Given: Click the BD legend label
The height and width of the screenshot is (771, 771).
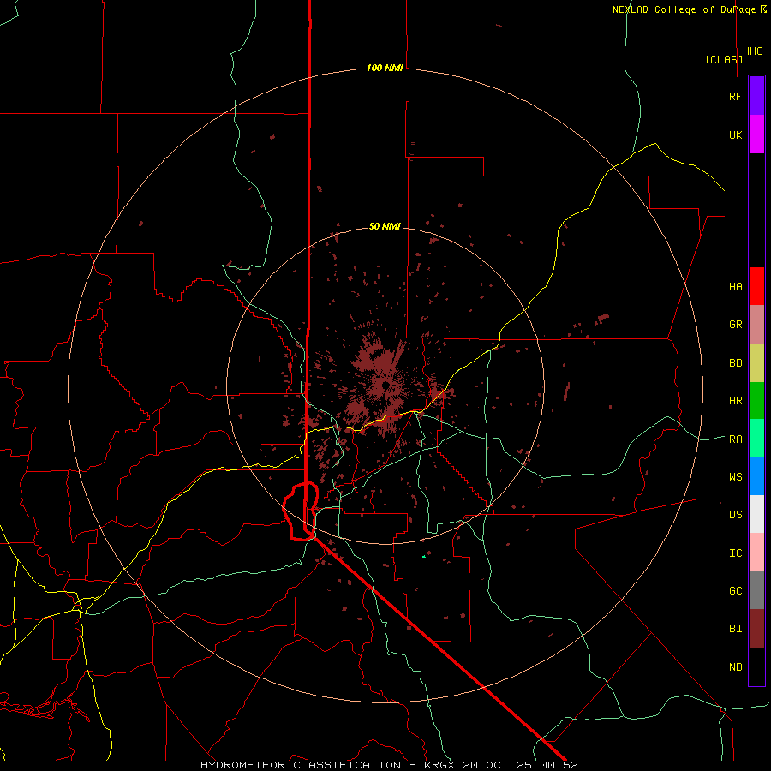Looking at the screenshot, I should pyautogui.click(x=735, y=363).
